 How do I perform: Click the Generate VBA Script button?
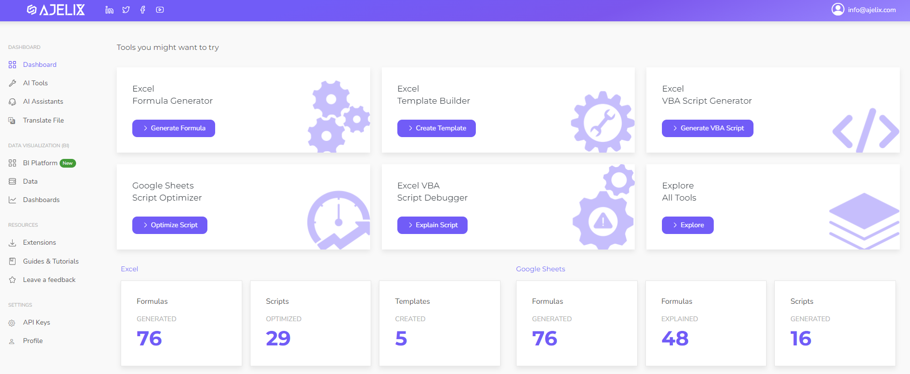pos(707,128)
